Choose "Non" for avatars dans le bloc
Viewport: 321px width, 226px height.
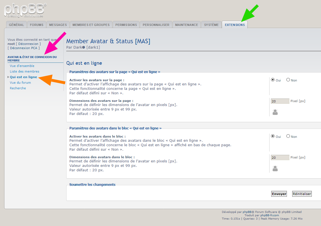pyautogui.click(x=288, y=136)
